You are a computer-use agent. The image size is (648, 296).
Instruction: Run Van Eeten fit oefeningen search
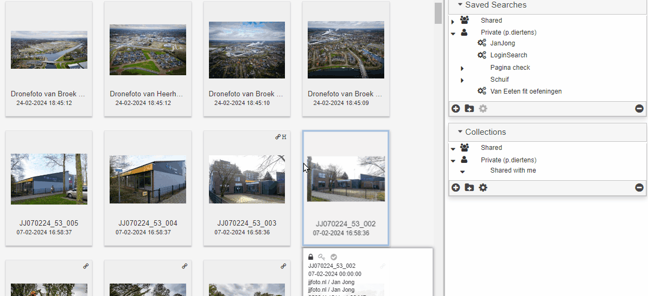pos(525,91)
